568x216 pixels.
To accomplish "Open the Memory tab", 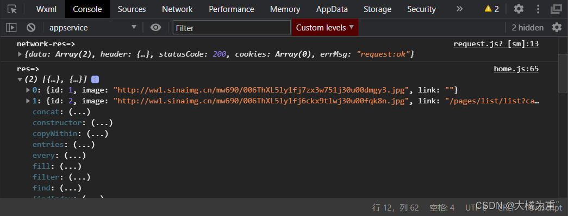I will click(x=285, y=9).
